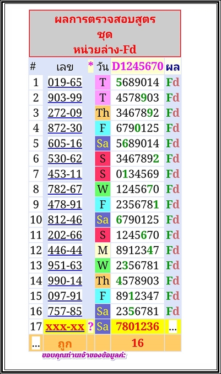
Task: Click the subtitle หน่วยล่าง-Fd
Action: (x=105, y=50)
